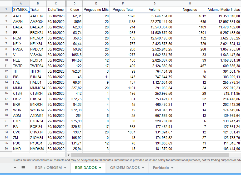Select the W1HR34 ticker cell
The height and width of the screenshot is (175, 241).
point(38,110)
